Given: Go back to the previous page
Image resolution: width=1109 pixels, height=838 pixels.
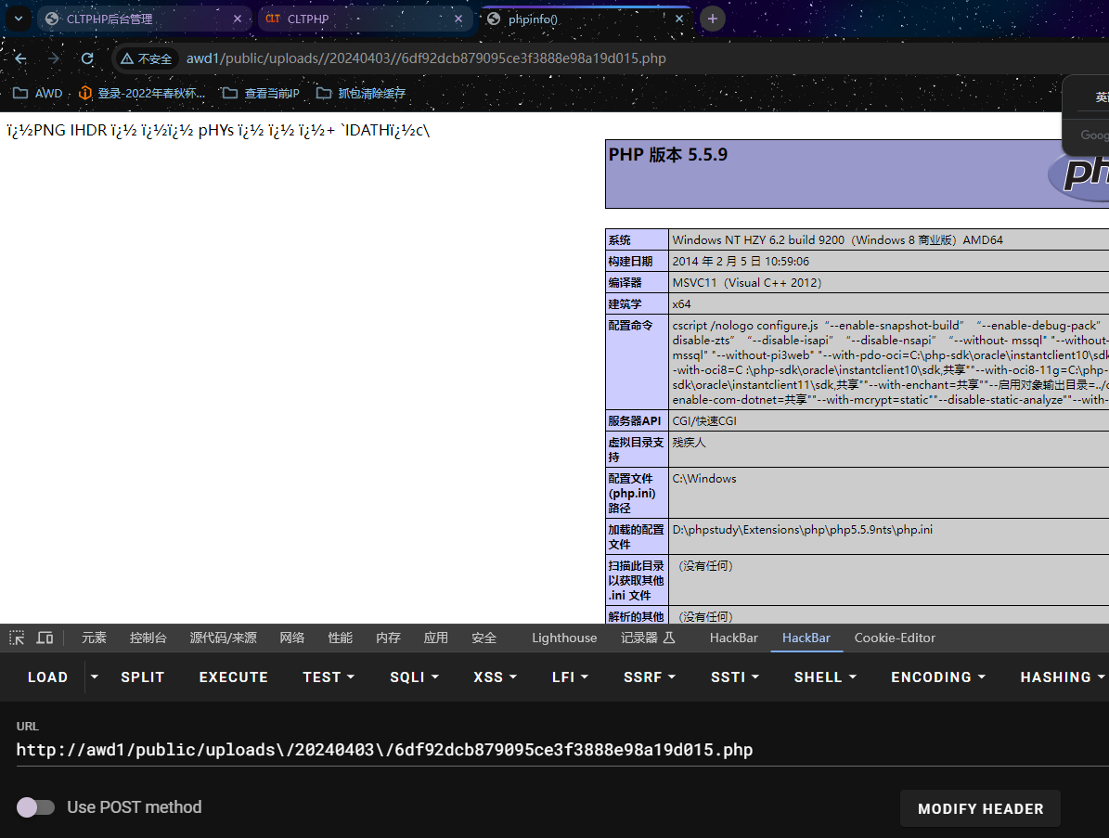Looking at the screenshot, I should click(x=20, y=58).
